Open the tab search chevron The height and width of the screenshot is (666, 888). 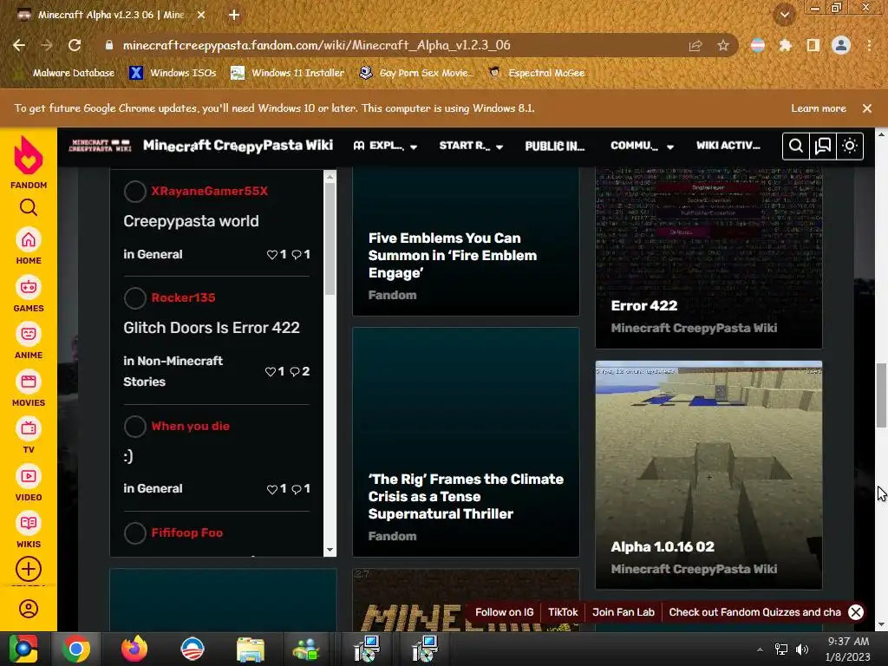pos(784,15)
